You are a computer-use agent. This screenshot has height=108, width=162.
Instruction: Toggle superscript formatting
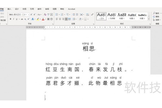click(28, 19)
